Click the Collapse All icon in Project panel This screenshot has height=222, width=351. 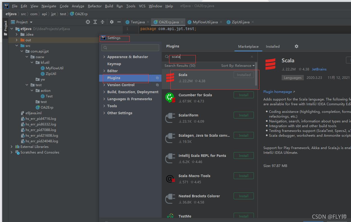[102, 22]
